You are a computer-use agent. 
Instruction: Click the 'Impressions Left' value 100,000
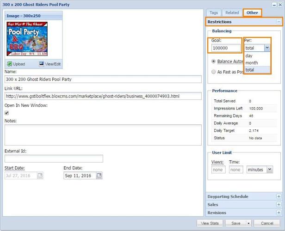point(256,109)
